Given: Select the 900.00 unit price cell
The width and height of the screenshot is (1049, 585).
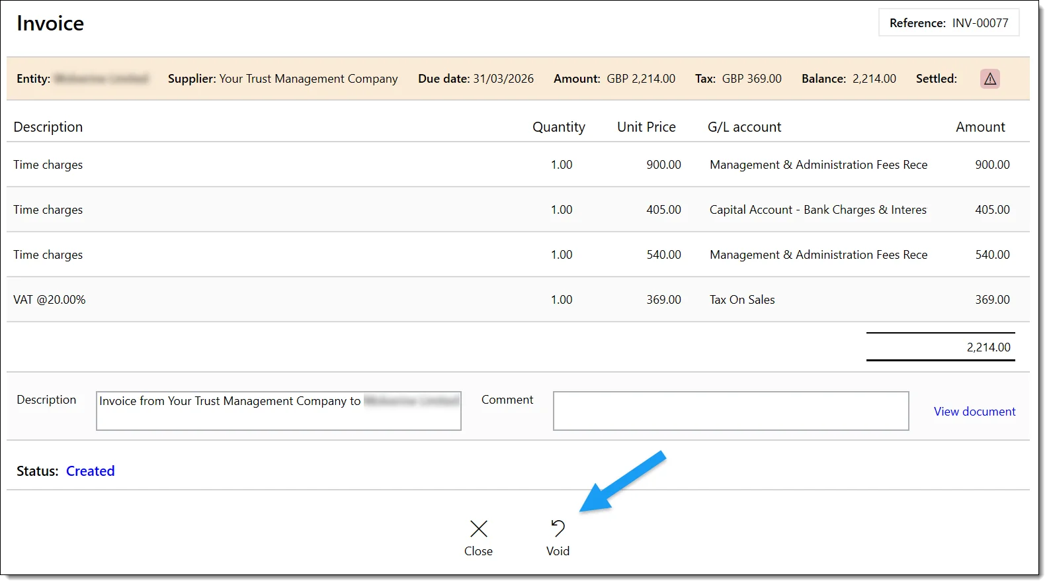Looking at the screenshot, I should [x=663, y=164].
